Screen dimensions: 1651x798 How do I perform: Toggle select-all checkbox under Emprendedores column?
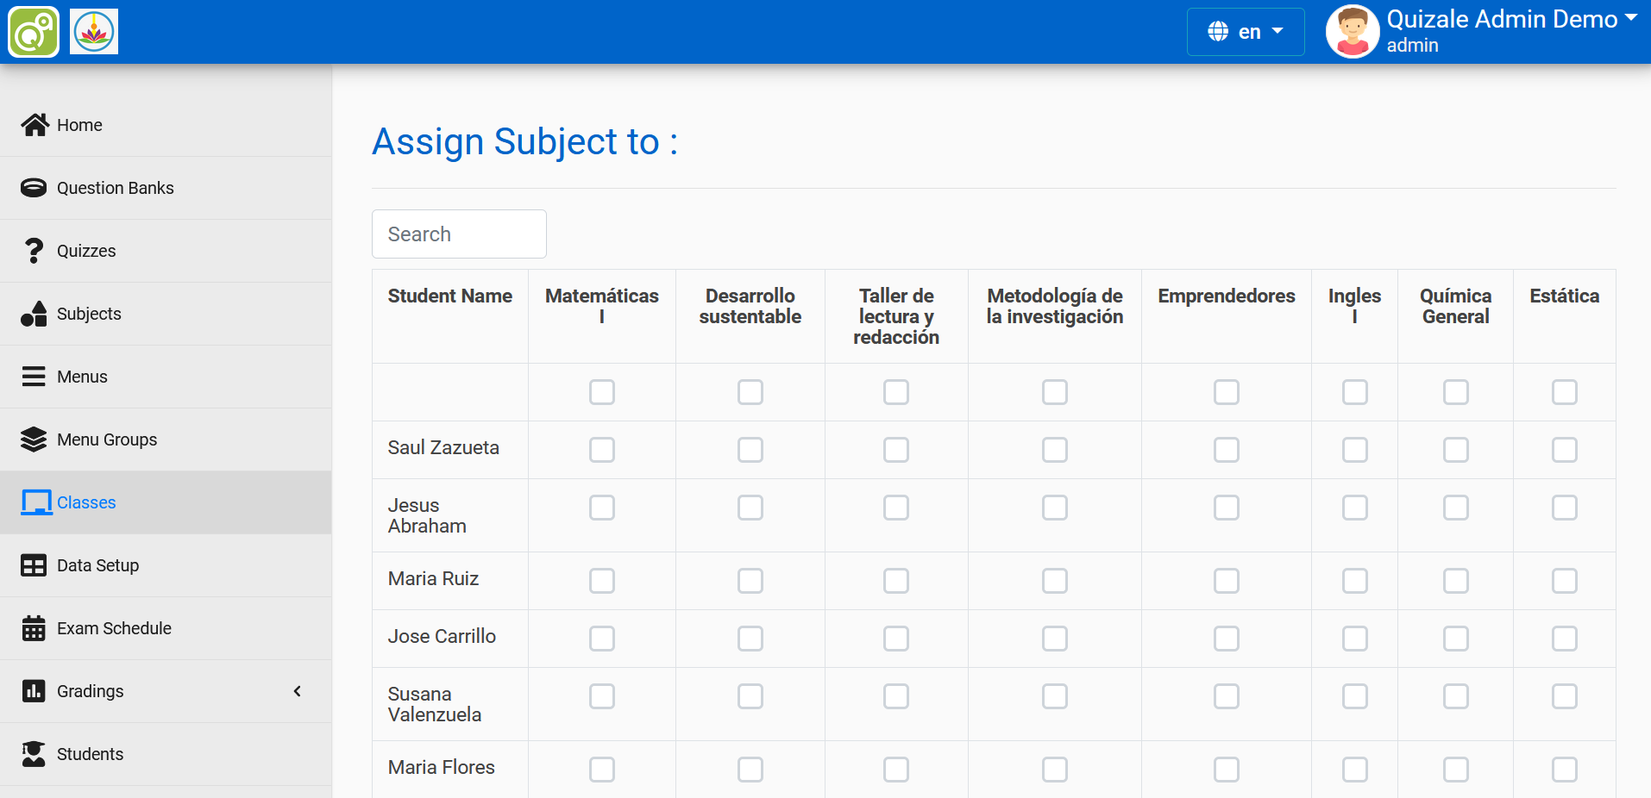[x=1226, y=392]
